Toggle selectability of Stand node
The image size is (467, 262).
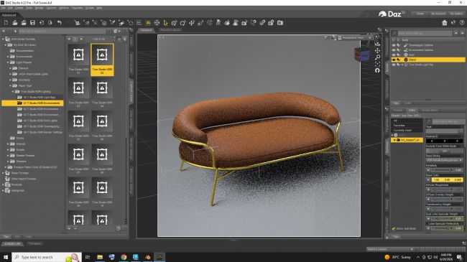pos(399,60)
